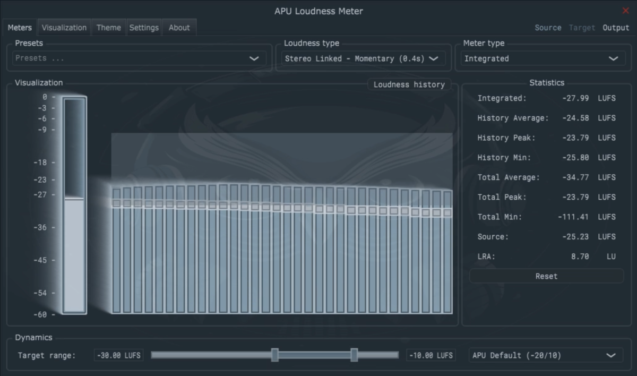Click the vertical loudness meter bar

coord(75,206)
